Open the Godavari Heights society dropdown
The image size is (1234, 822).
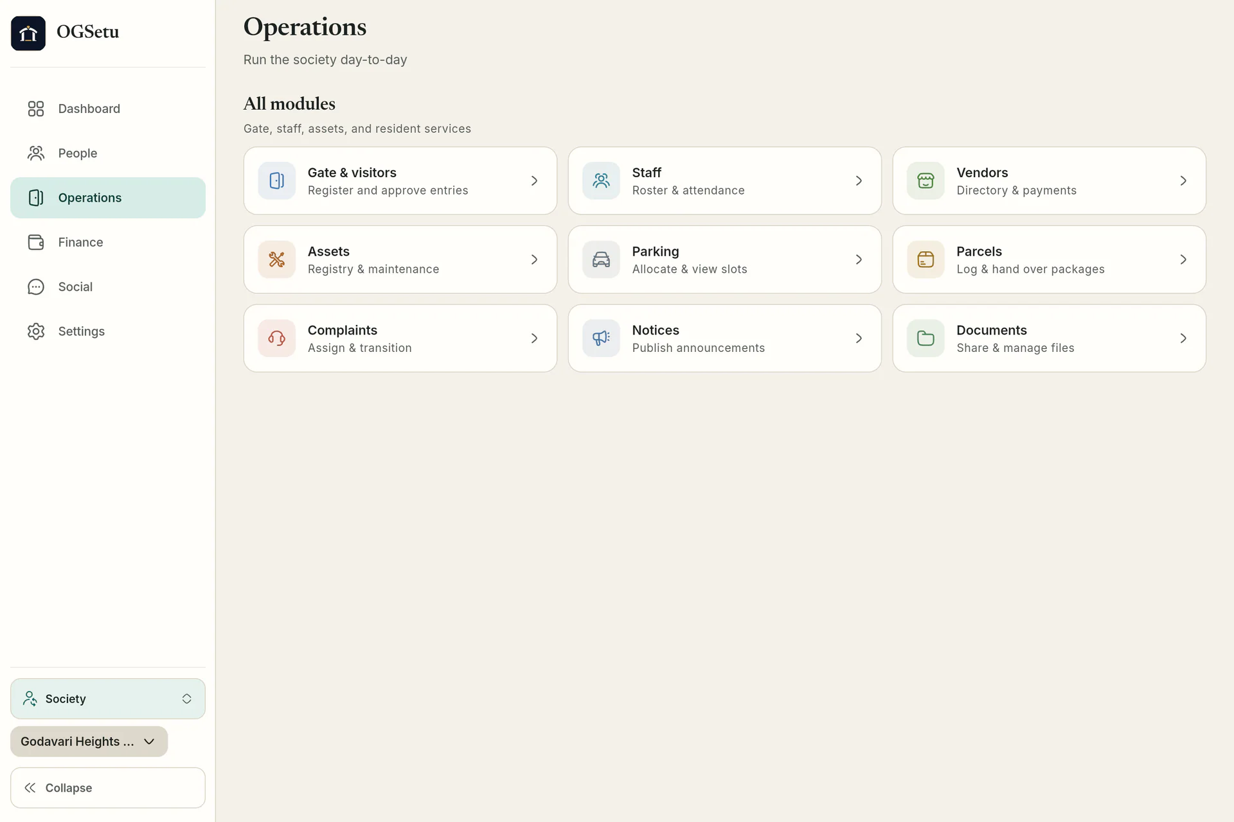pyautogui.click(x=89, y=741)
